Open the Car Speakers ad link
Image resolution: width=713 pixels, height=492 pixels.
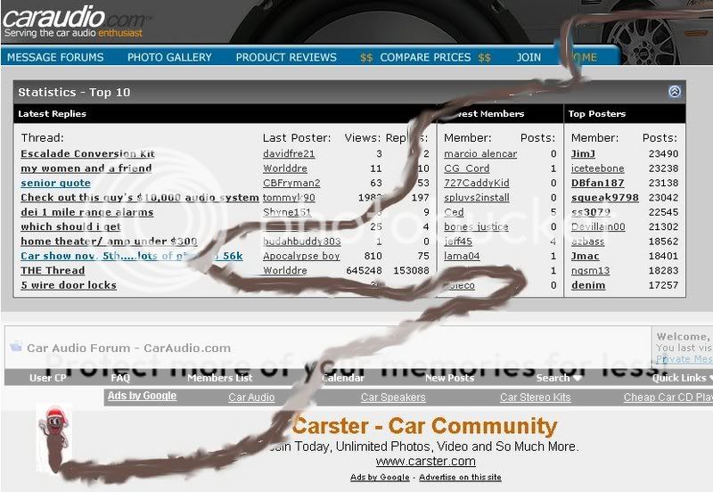(393, 397)
